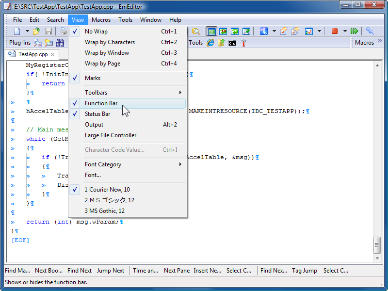
Task: Select the Wrap by Page toolbar icon
Action: point(246,32)
